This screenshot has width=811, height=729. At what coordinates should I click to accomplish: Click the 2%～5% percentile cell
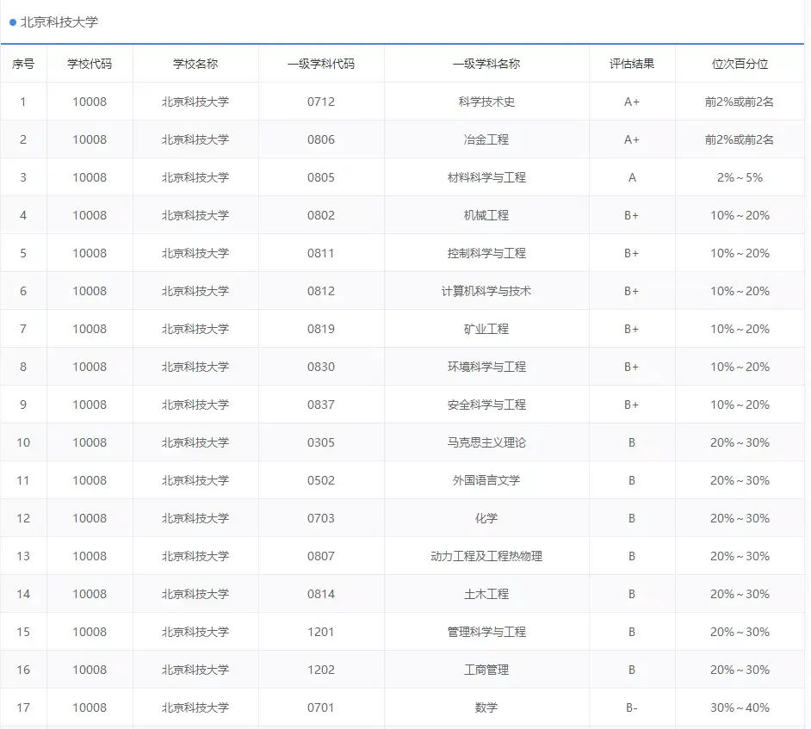point(740,177)
